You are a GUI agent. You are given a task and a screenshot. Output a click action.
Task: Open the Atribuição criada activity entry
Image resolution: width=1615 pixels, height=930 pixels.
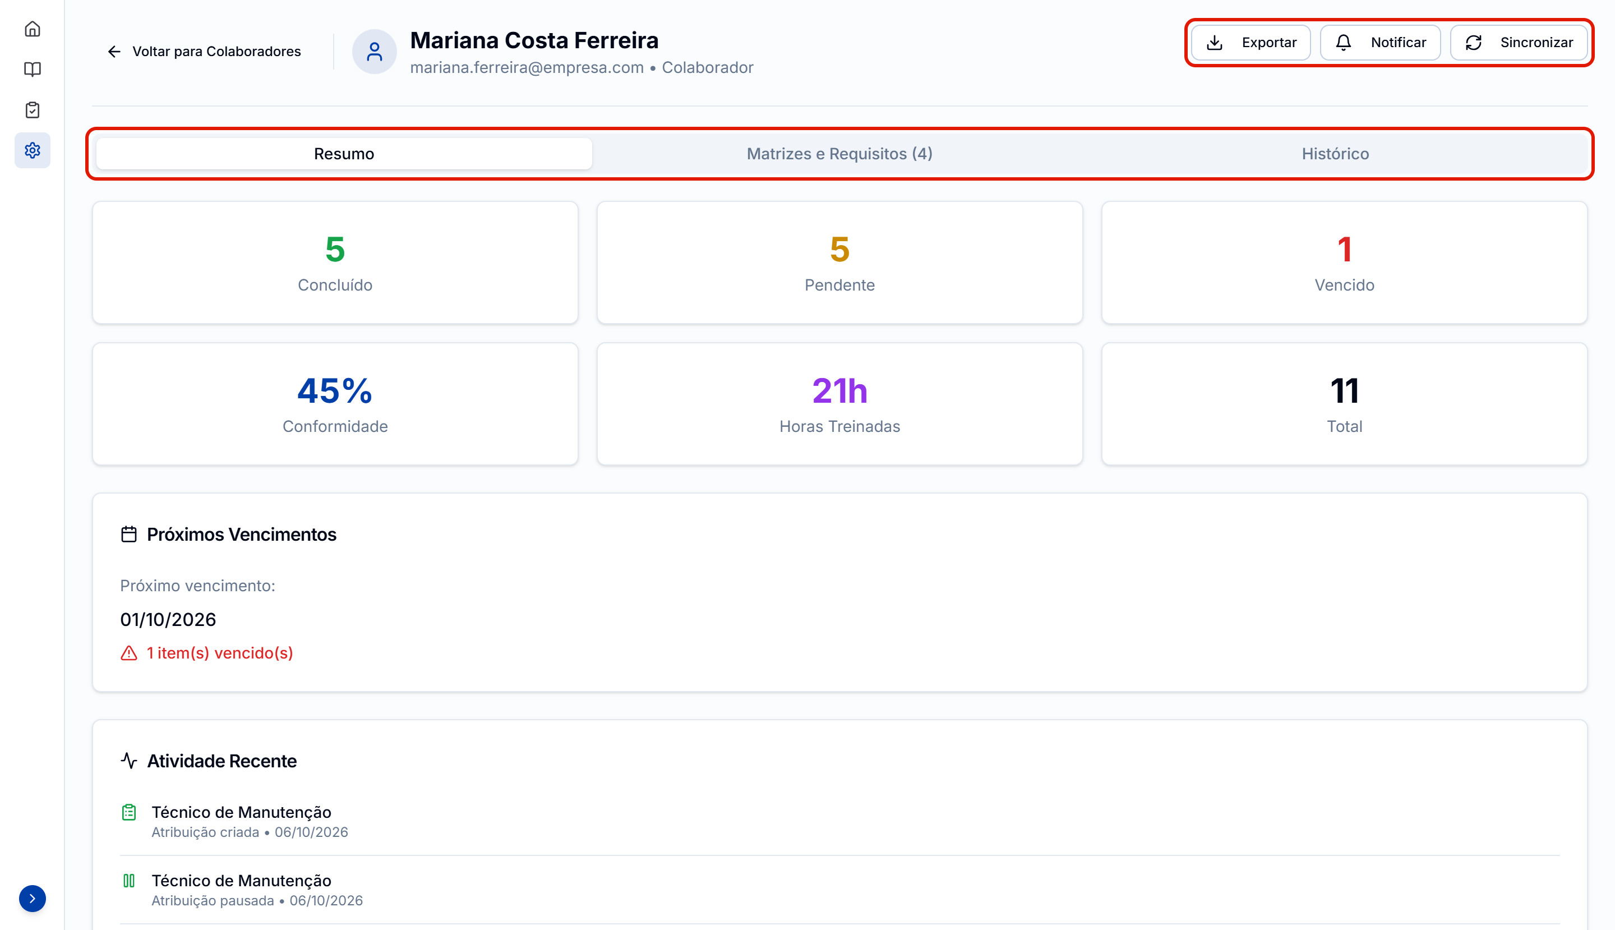(839, 821)
